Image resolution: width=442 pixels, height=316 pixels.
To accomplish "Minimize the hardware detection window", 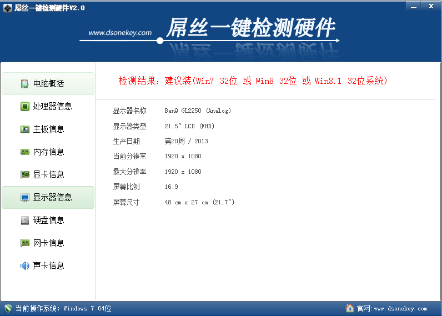I will click(x=412, y=6).
